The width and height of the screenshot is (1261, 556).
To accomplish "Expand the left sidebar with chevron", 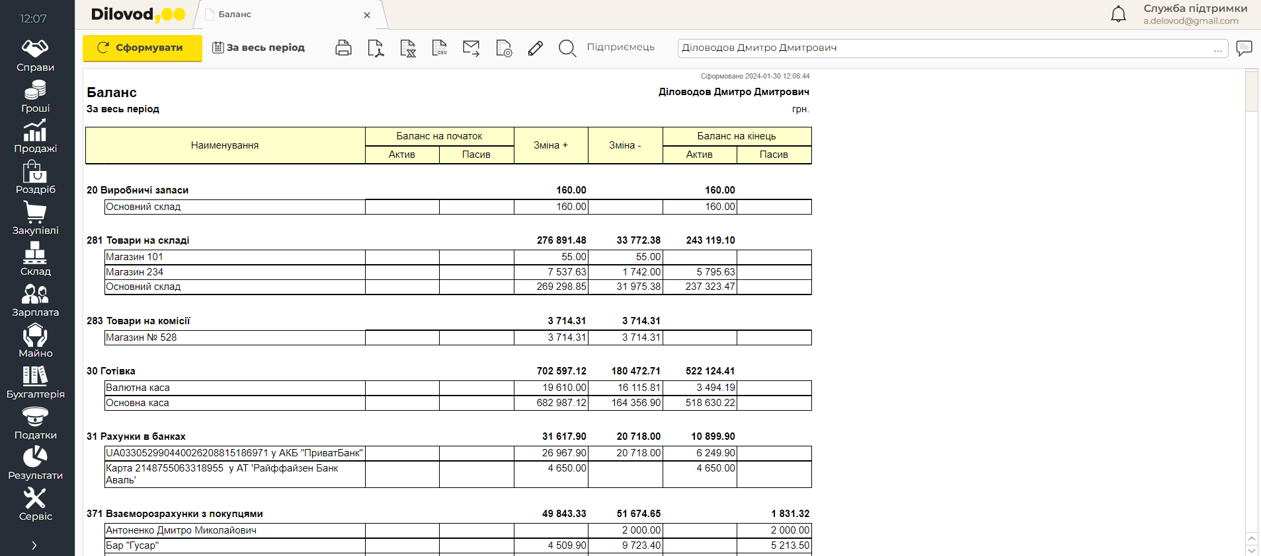I will coord(34,545).
